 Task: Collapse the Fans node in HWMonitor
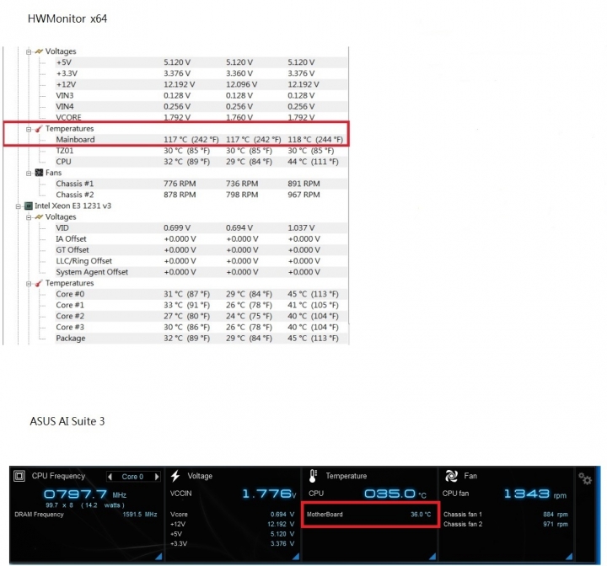pyautogui.click(x=29, y=174)
